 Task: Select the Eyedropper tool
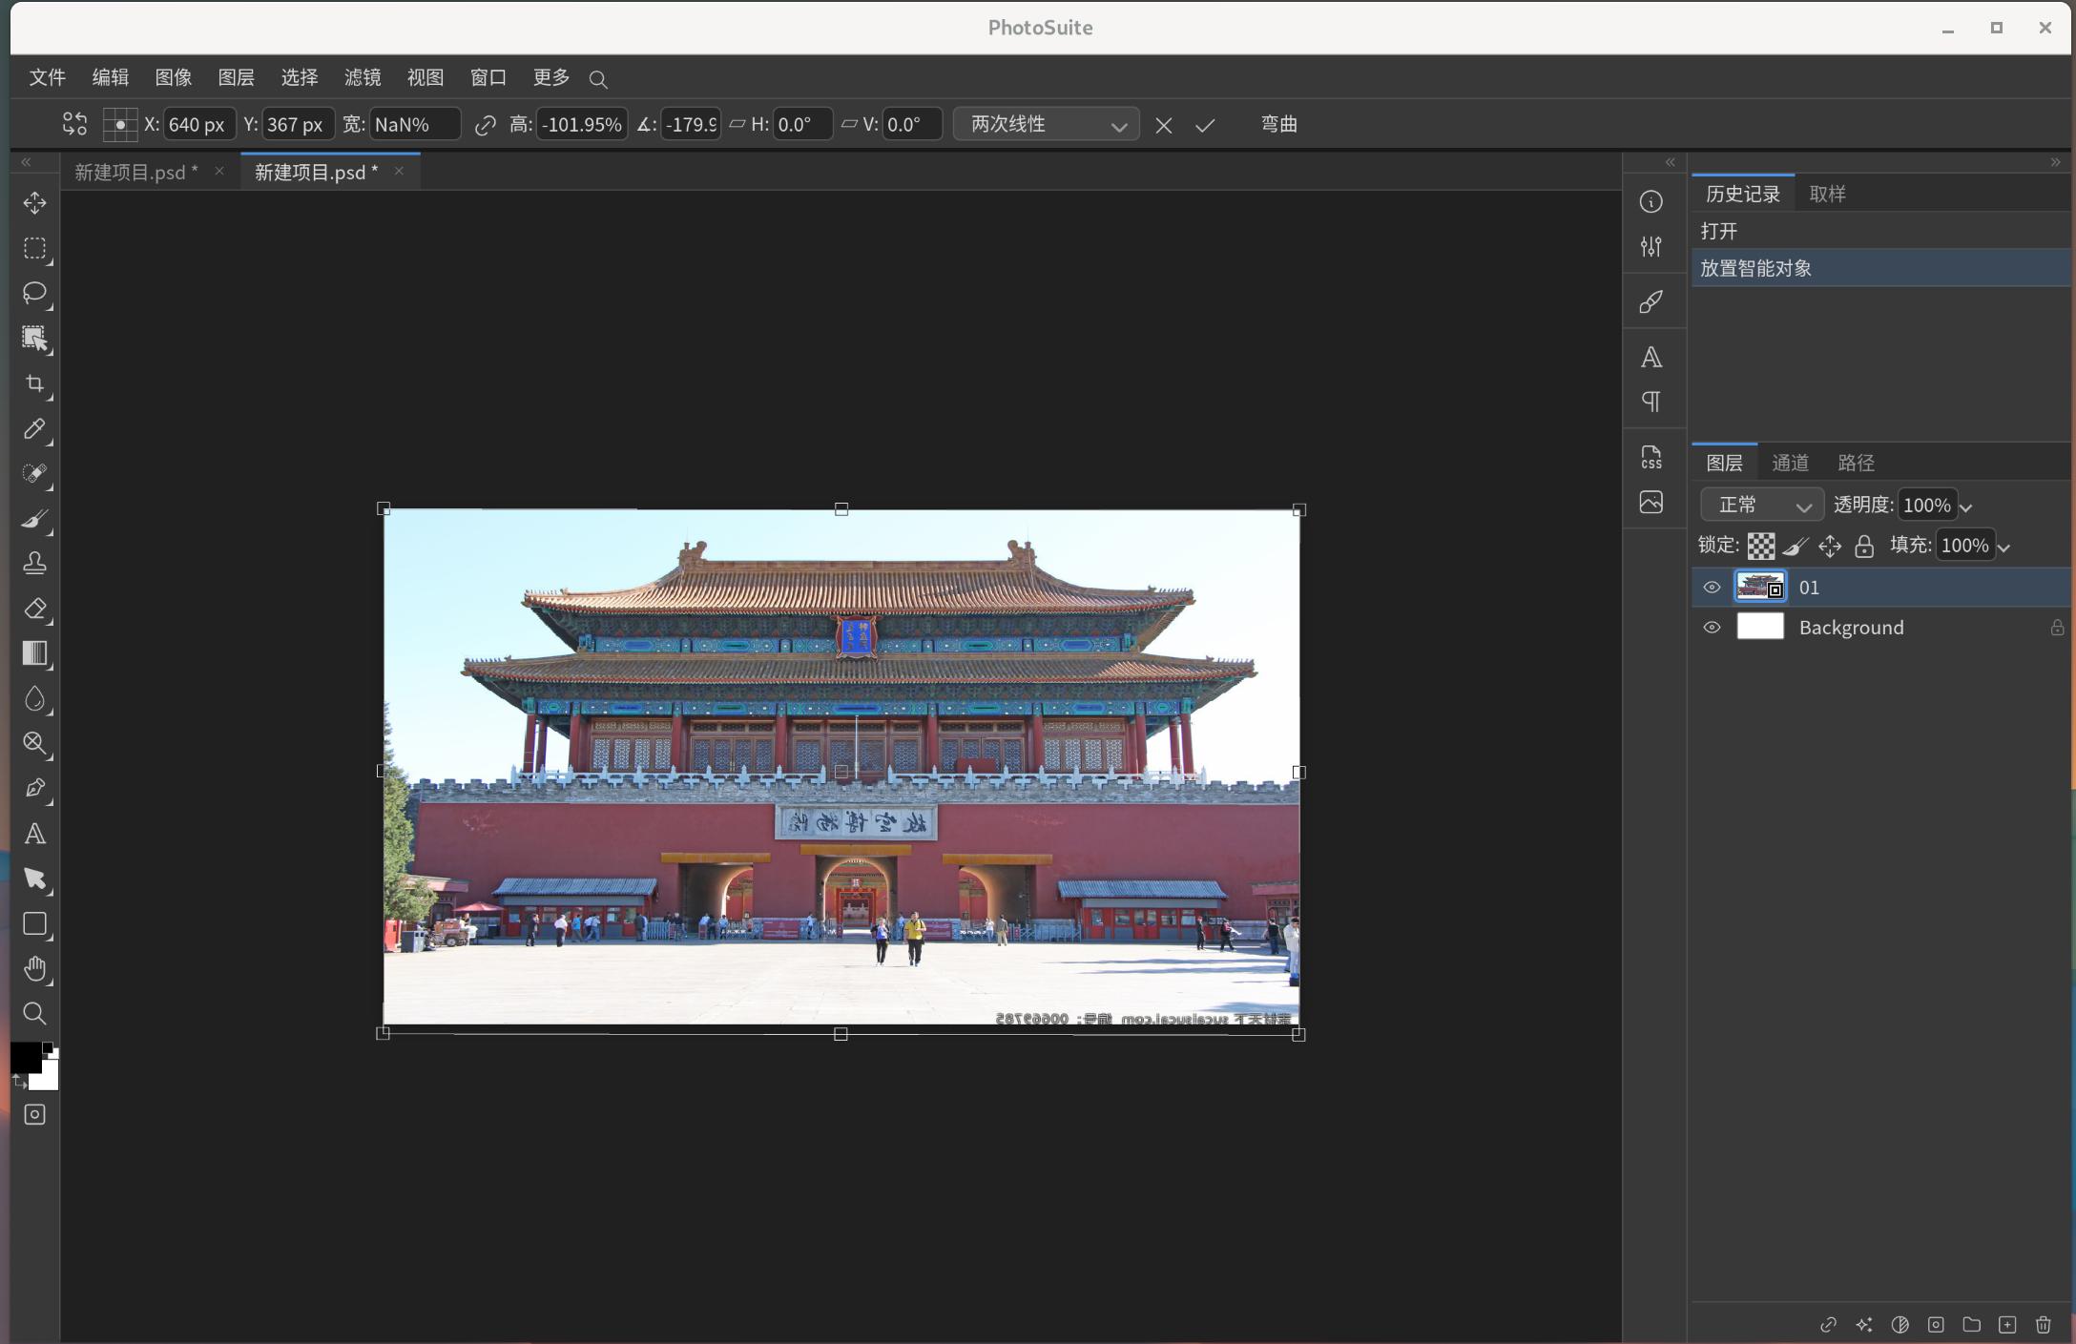(x=35, y=428)
